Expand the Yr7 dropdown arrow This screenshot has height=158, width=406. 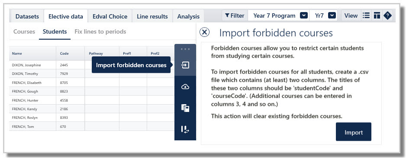coord(332,16)
